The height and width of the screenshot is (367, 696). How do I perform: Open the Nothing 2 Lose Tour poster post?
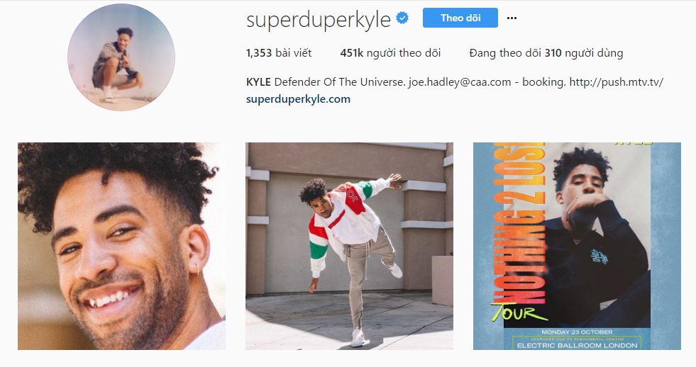[x=577, y=246]
